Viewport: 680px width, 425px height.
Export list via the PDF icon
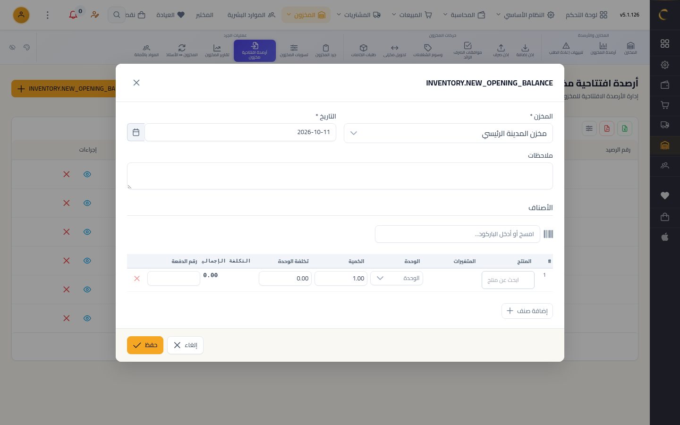click(x=607, y=128)
